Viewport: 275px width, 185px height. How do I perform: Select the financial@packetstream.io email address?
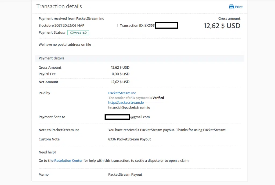(x=129, y=107)
